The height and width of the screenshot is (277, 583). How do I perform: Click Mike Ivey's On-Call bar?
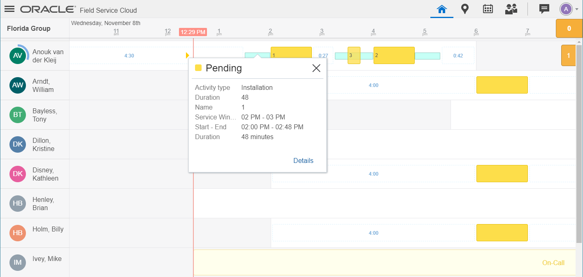click(x=384, y=263)
